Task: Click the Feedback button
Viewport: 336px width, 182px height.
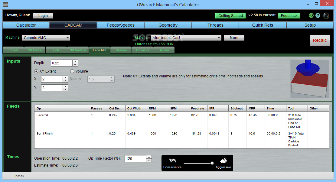Action: click(x=289, y=16)
